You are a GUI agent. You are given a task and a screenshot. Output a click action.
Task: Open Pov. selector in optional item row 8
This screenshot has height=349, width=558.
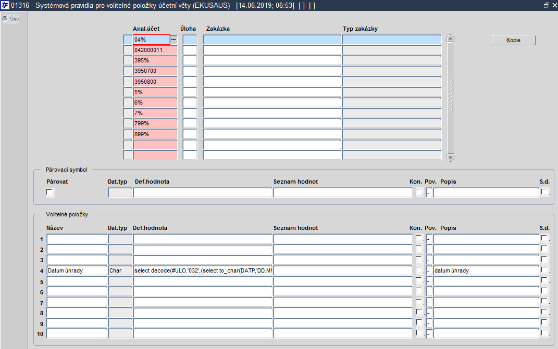(429, 313)
